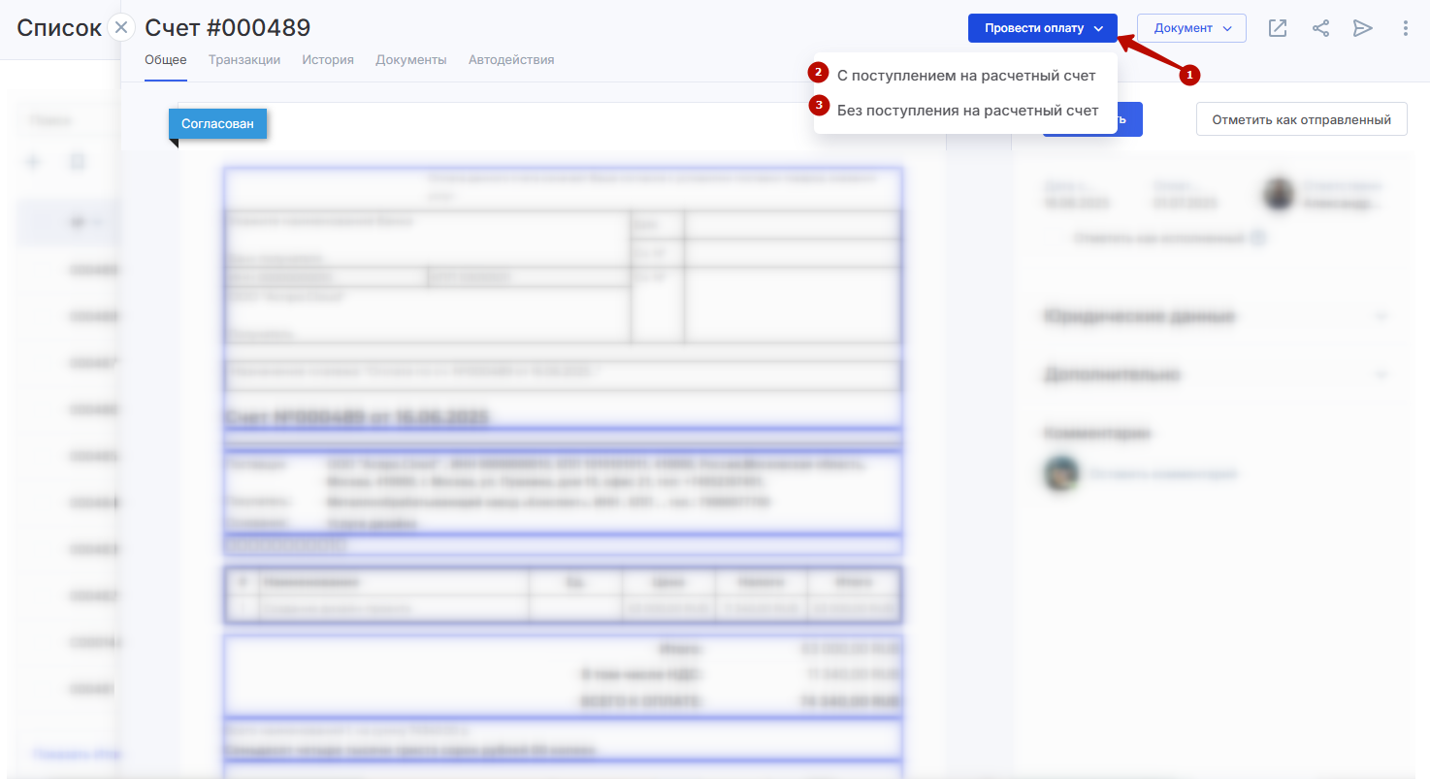Go to the 'Автодействия' tab
This screenshot has width=1430, height=779.
pyautogui.click(x=511, y=60)
